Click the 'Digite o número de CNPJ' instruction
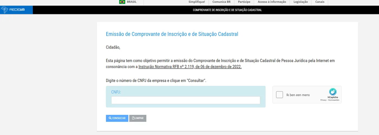 coord(156,81)
